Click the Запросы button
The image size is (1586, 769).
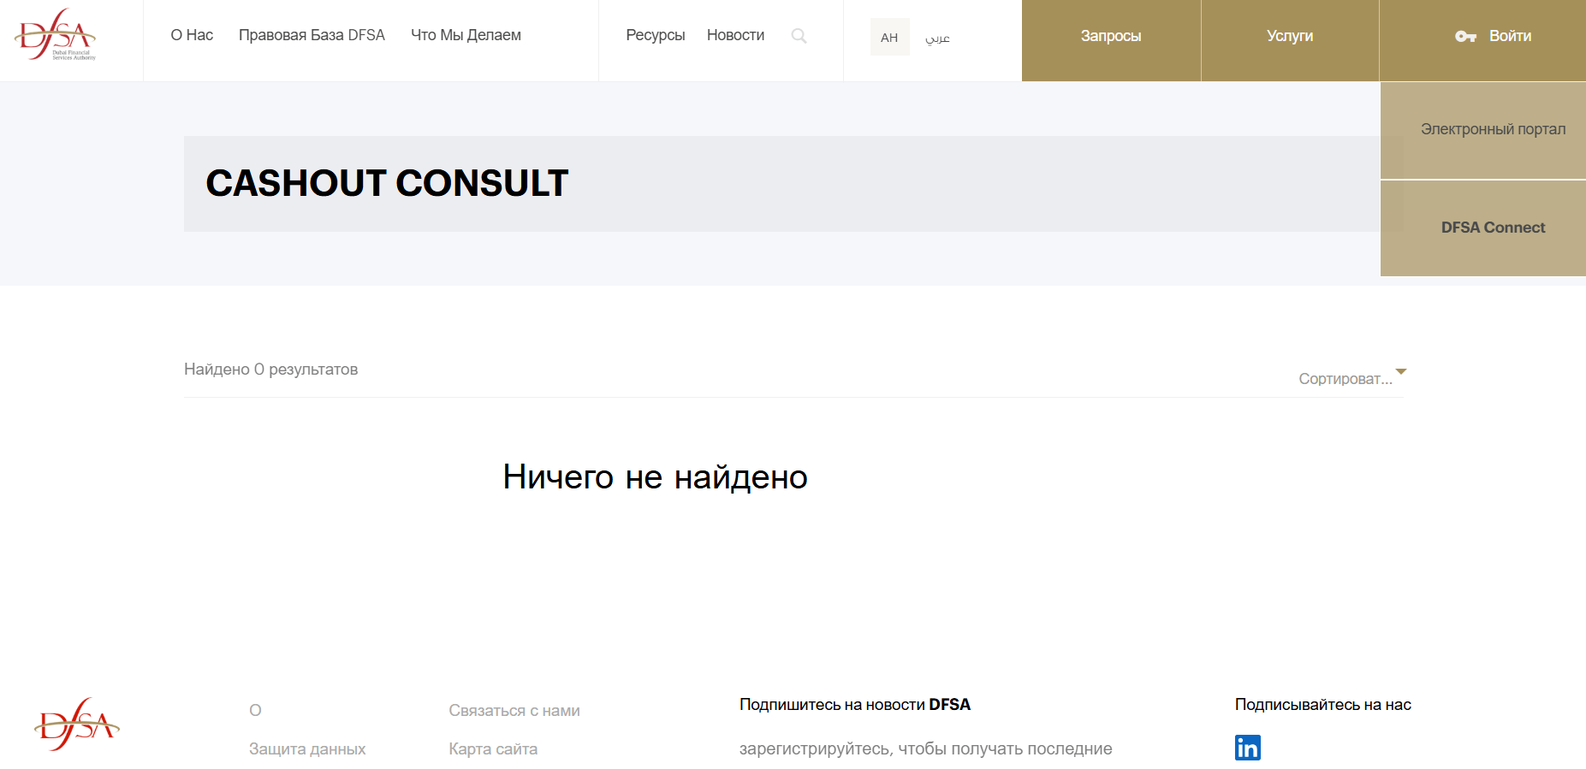(1111, 40)
